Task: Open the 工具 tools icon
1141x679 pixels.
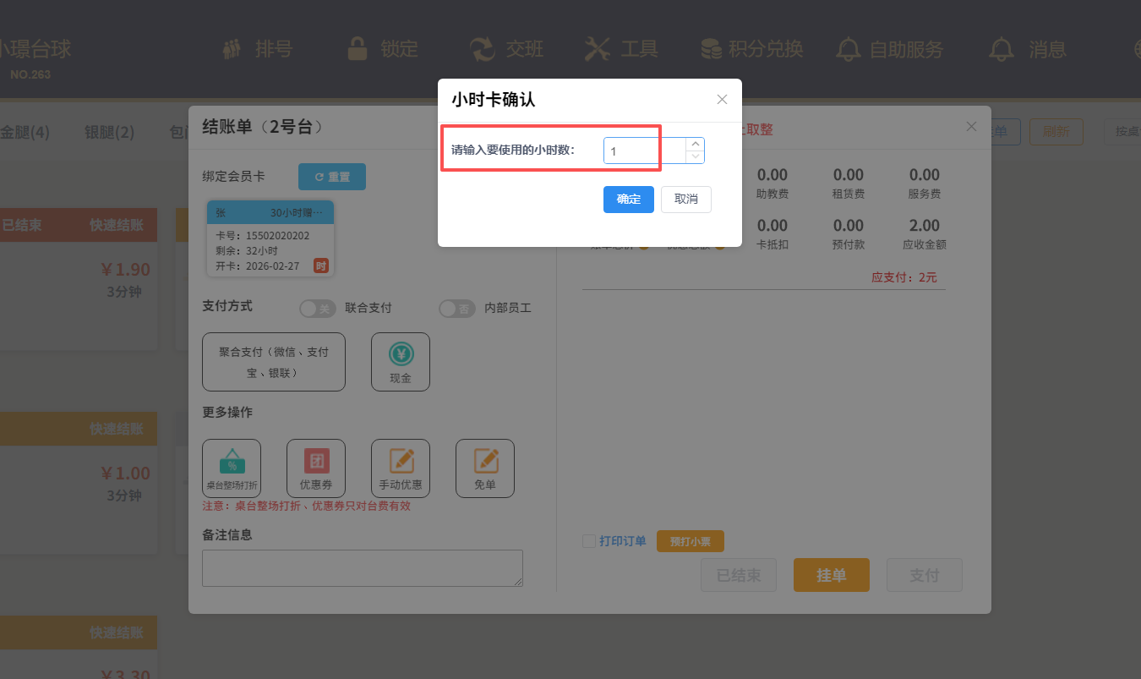Action: click(598, 49)
